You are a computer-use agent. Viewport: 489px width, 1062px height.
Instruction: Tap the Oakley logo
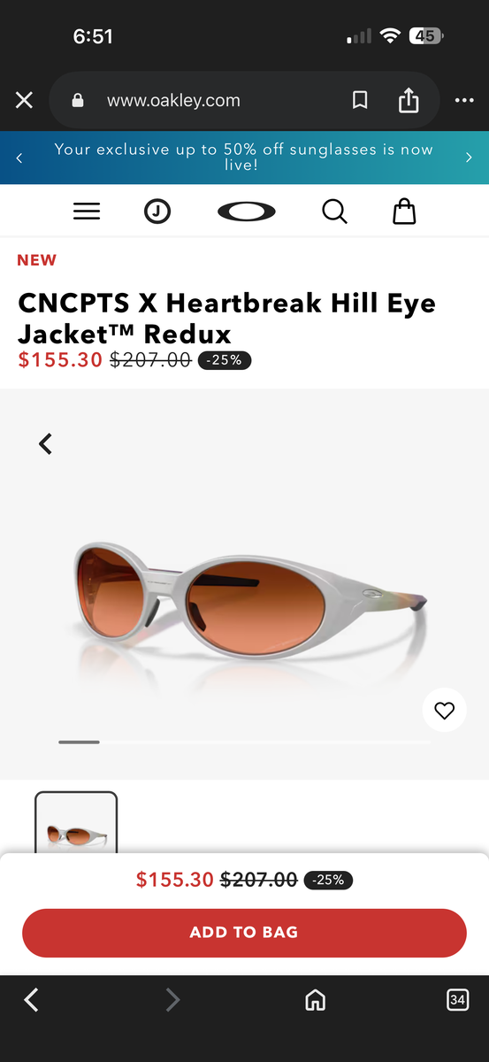pos(246,212)
